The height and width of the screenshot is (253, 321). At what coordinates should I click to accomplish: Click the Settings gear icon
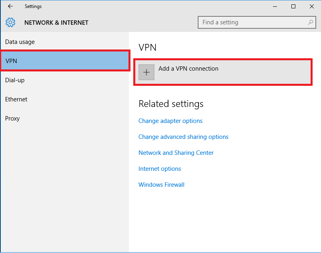tap(10, 22)
